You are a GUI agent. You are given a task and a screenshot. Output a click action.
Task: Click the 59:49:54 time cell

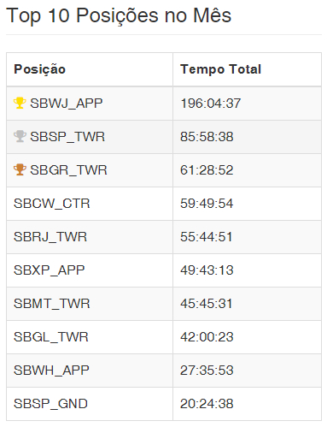coord(207,204)
